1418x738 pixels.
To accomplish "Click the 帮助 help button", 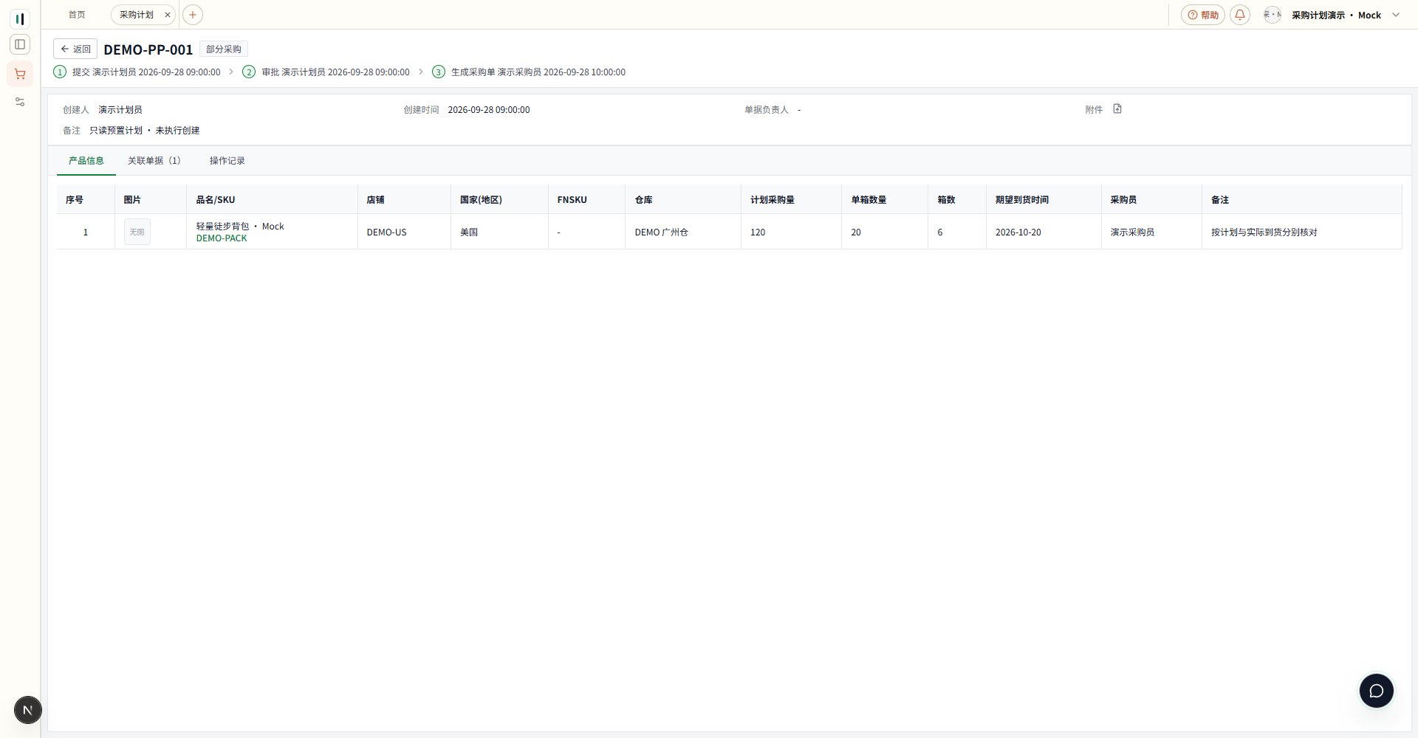I will coord(1203,15).
